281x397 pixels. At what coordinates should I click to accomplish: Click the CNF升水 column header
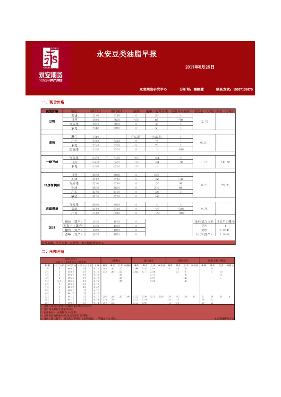tap(116, 261)
